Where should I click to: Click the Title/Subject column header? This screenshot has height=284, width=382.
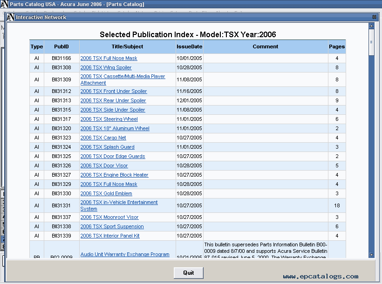128,46
